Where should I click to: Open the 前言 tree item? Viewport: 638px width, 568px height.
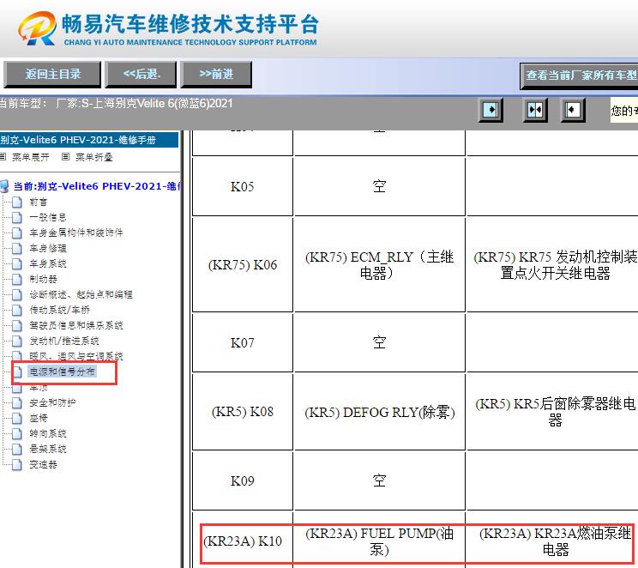pyautogui.click(x=39, y=202)
